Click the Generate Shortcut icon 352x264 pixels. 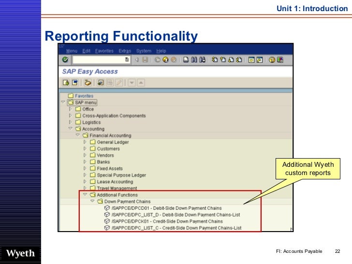pyautogui.click(x=260, y=60)
